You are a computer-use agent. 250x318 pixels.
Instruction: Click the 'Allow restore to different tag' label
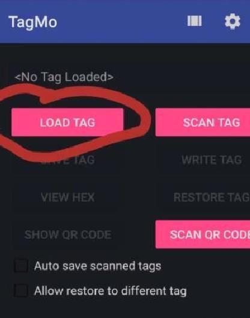coord(111,291)
